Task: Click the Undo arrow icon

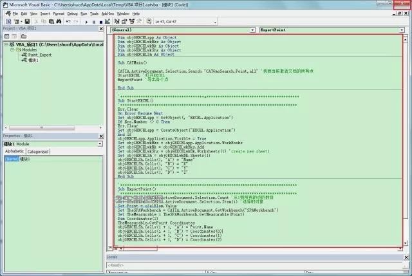Action: pos(68,21)
